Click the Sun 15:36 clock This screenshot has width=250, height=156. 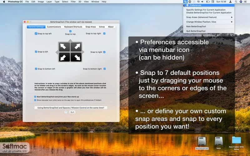point(221,2)
